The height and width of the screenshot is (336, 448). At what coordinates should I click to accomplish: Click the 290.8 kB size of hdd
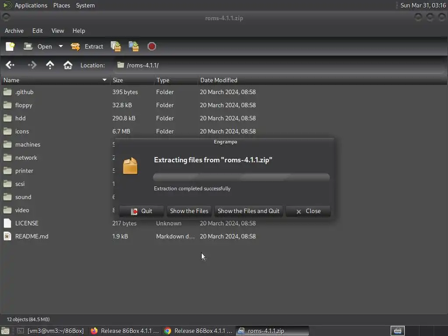(124, 118)
